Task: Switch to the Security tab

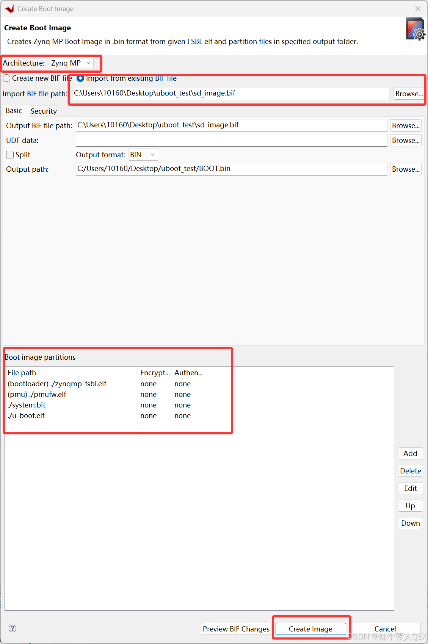Action: (x=44, y=111)
